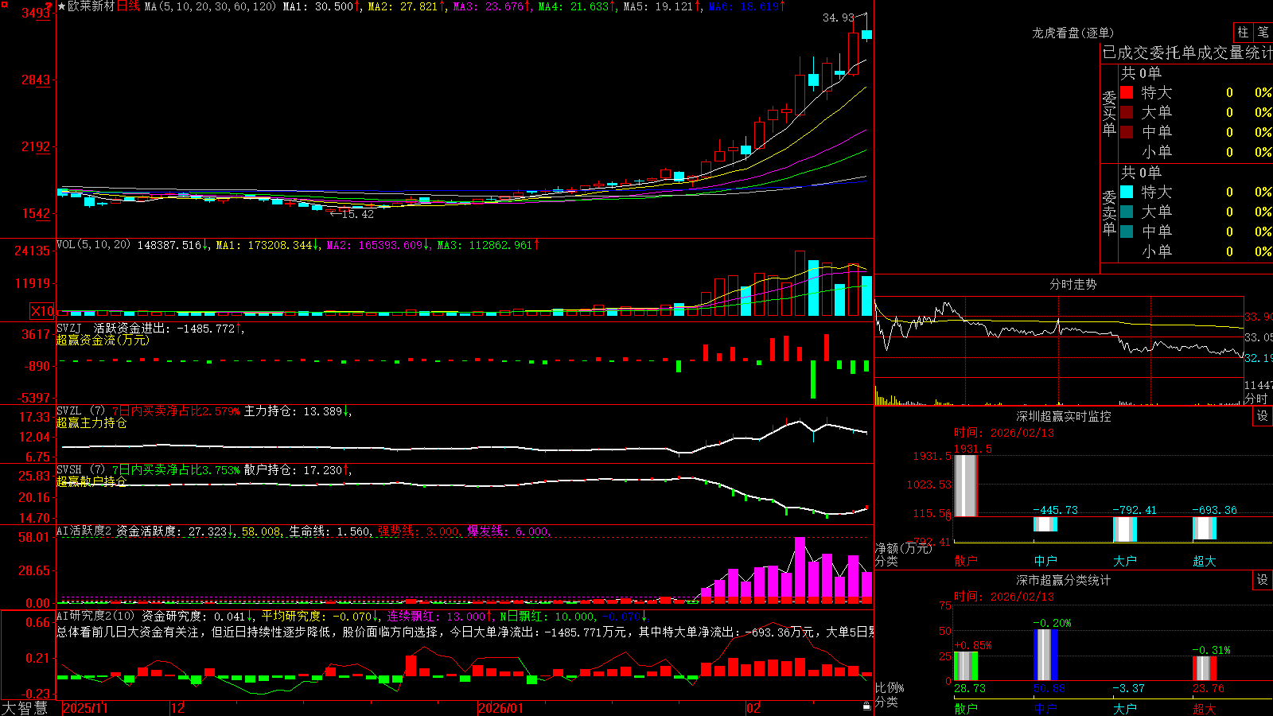Viewport: 1273px width, 716px height.
Task: Click the 委卖单 section label
Action: coord(1109,212)
